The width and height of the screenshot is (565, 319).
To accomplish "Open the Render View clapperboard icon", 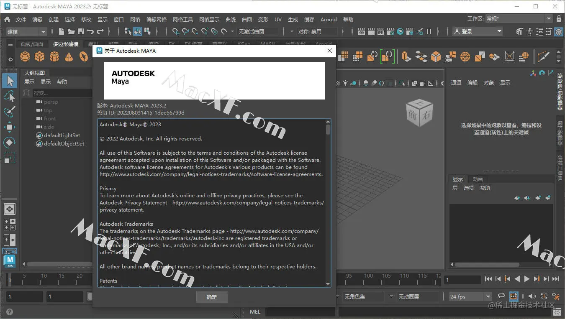I will click(362, 31).
